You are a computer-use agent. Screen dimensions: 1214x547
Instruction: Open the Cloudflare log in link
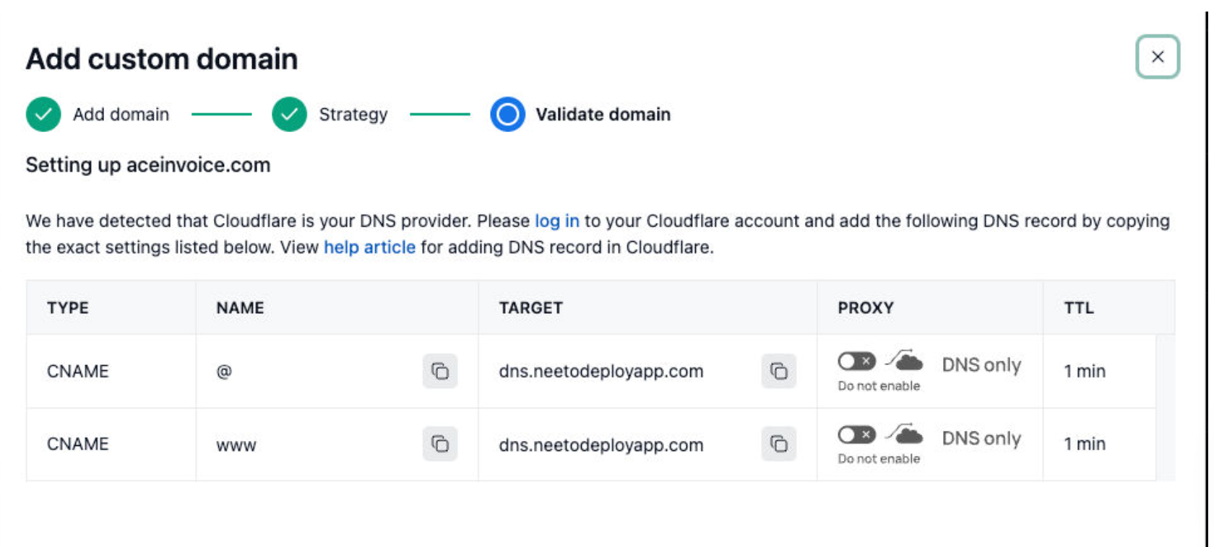(555, 221)
